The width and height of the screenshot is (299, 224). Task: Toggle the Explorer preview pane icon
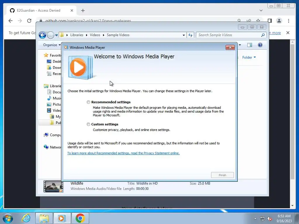pos(249,45)
